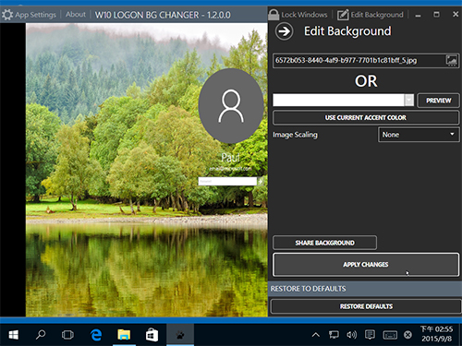Screen dimensions: 462x346
Task: Open the Windows Start menu
Action: pos(13,335)
